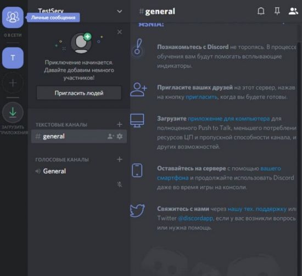Click the Twitter bird icon

(x=137, y=211)
